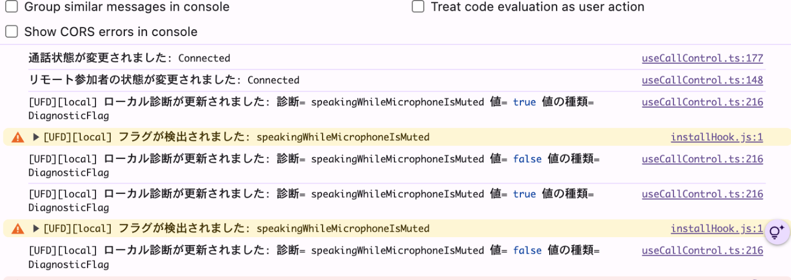Screen dimensions: 791x280
Task: Open the topmost useCallControl.ts:216 link
Action: click(x=702, y=103)
